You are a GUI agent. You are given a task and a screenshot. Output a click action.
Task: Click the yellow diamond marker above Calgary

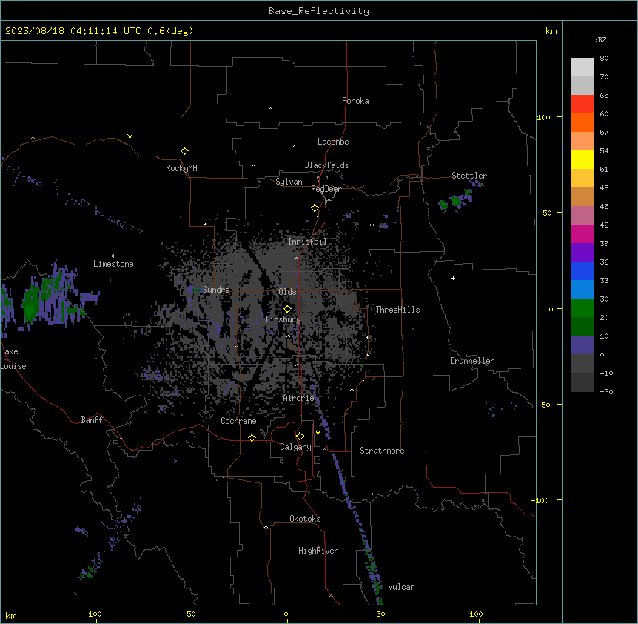click(x=300, y=437)
